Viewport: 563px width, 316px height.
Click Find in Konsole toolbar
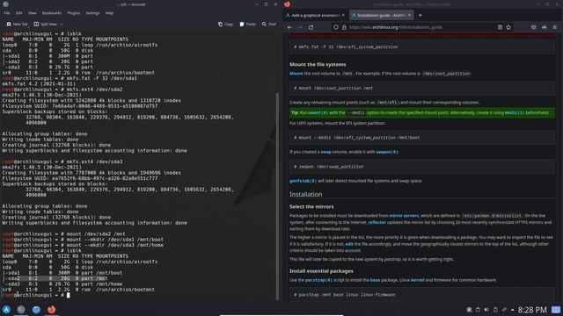tap(269, 24)
